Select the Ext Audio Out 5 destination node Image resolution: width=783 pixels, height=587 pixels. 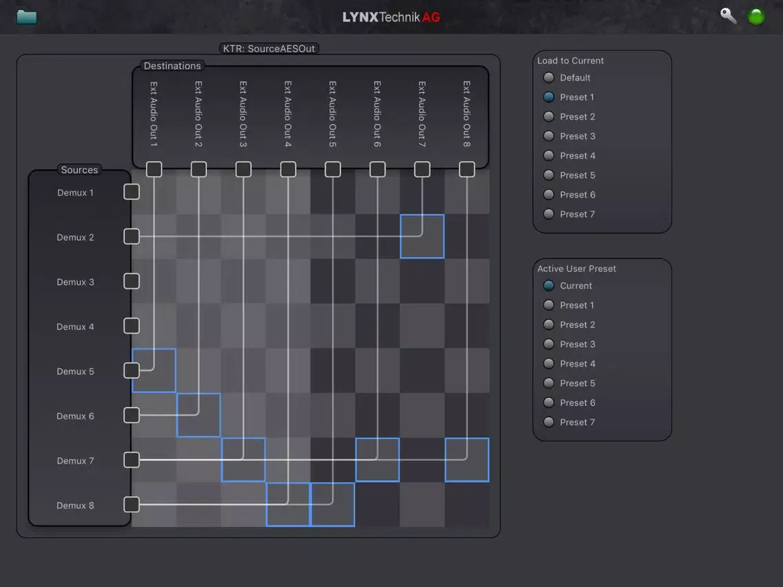coord(333,169)
